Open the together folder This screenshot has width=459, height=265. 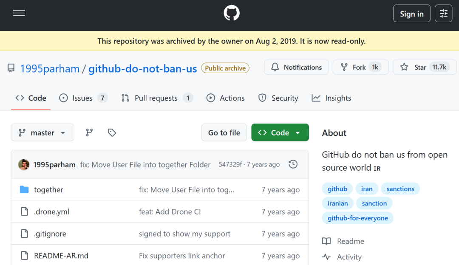coord(48,190)
